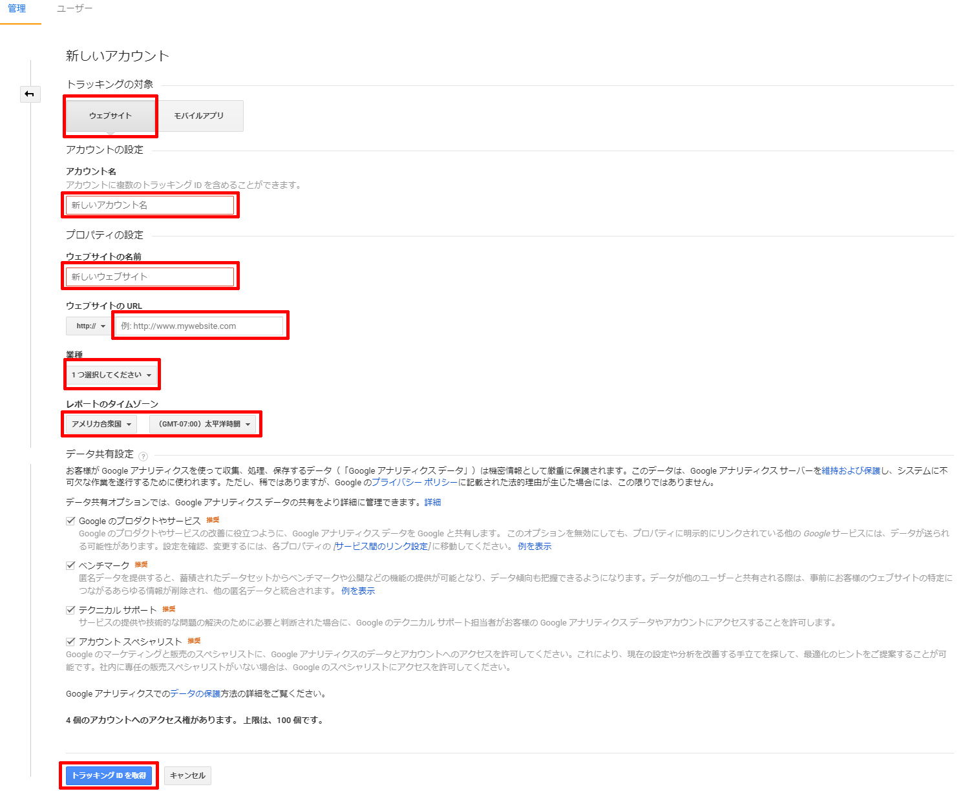Click the website URL input field
Viewport: 965px width, 800px height.
(x=200, y=326)
